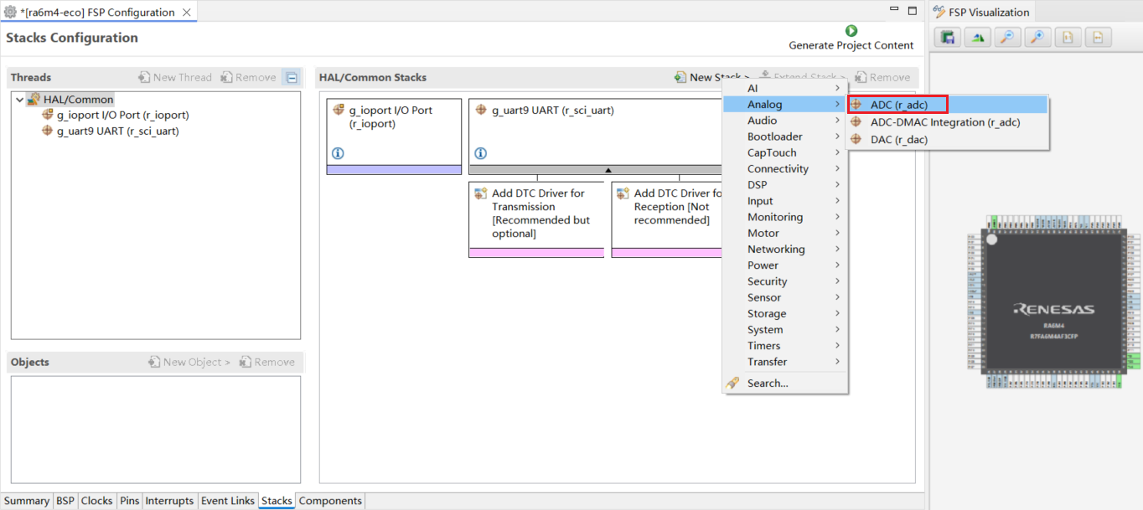The image size is (1143, 510).
Task: Choose DAC (r_dac) from the submenu
Action: coord(948,140)
